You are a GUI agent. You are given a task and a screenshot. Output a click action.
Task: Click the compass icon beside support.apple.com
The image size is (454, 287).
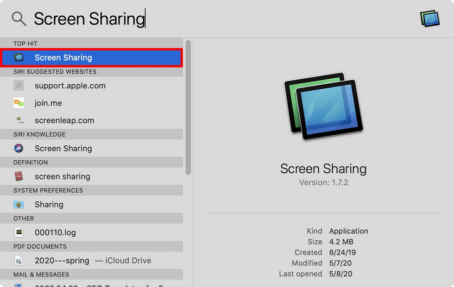pyautogui.click(x=19, y=86)
